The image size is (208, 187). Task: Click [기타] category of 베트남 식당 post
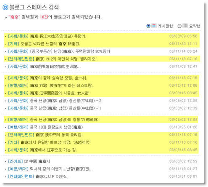tap(13, 142)
